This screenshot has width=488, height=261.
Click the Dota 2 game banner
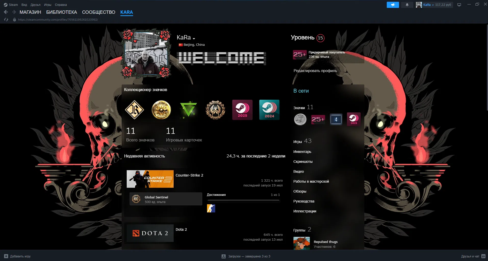pos(150,233)
